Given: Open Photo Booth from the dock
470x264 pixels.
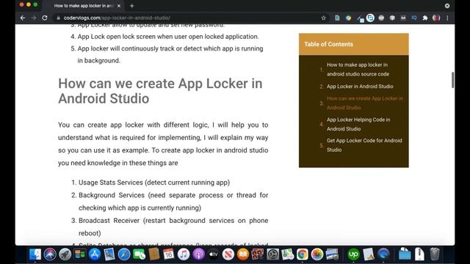Looking at the screenshot, I should pyautogui.click(x=258, y=254).
